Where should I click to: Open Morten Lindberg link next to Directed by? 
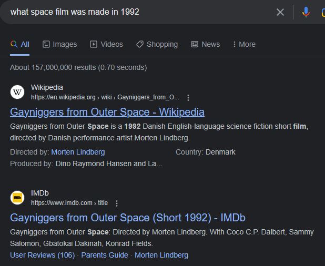point(78,152)
